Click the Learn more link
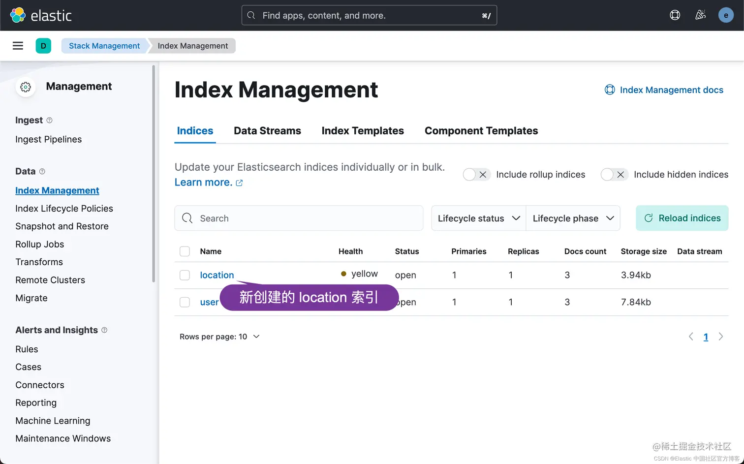The image size is (744, 464). [x=203, y=182]
